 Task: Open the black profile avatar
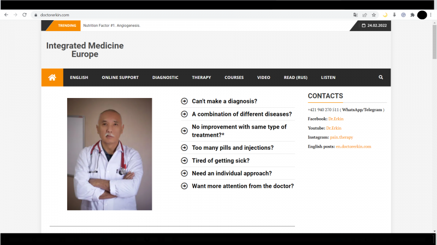pos(422,15)
